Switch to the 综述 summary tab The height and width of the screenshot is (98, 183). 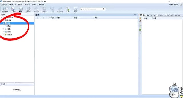point(156,15)
